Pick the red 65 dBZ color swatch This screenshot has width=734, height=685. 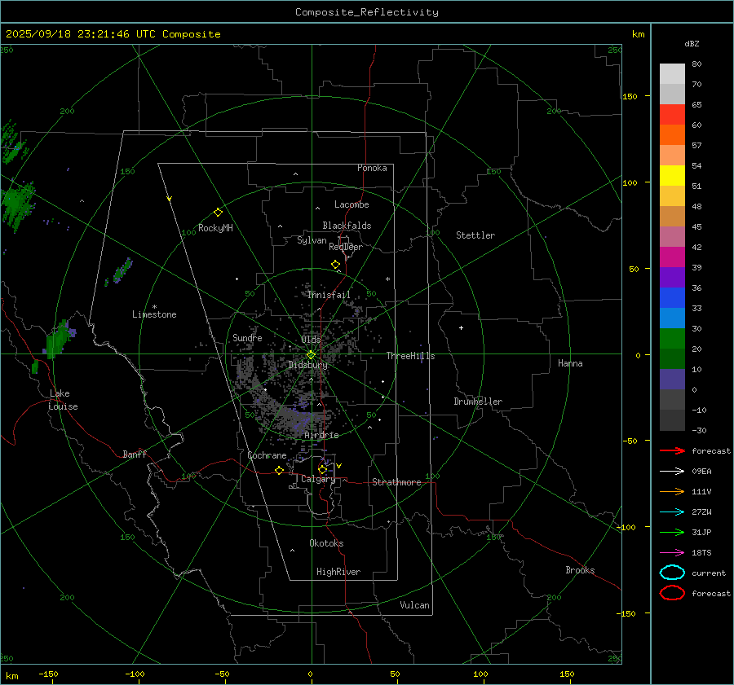pos(672,115)
